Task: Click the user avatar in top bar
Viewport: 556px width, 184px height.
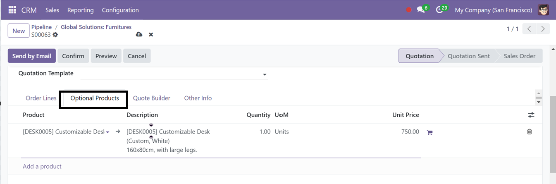Action: pos(544,10)
